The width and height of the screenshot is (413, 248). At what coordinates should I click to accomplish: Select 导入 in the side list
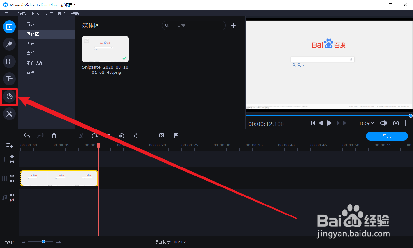[x=47, y=24]
